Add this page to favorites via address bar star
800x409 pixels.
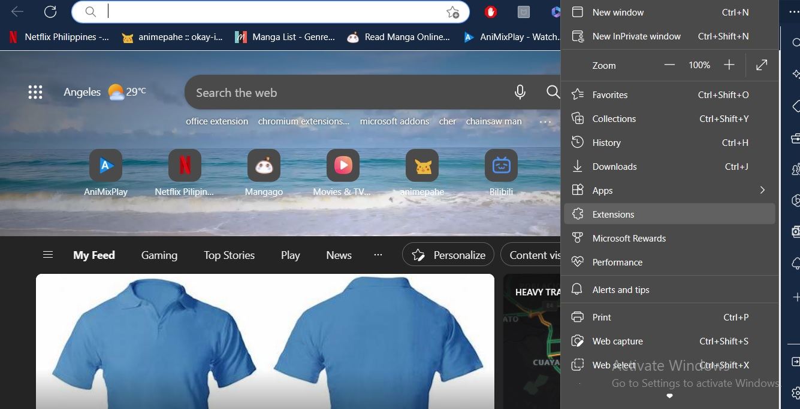point(454,12)
